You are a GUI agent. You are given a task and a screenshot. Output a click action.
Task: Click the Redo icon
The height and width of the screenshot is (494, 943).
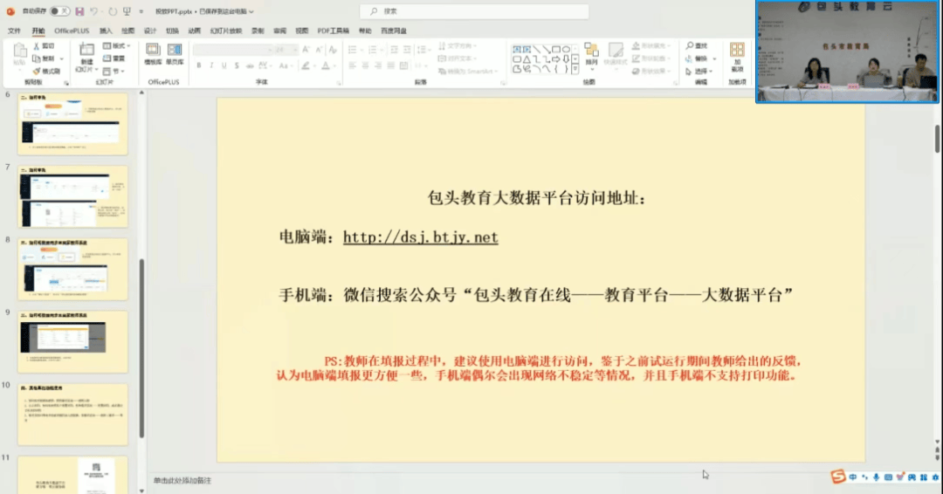tap(112, 10)
